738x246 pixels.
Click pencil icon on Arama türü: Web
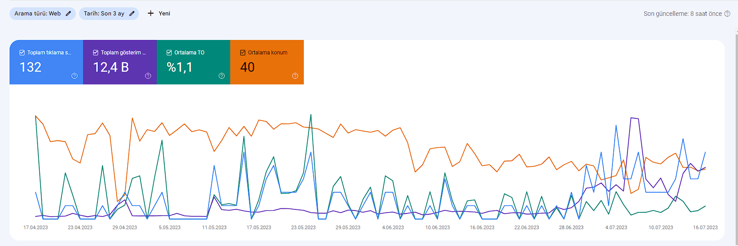click(68, 14)
